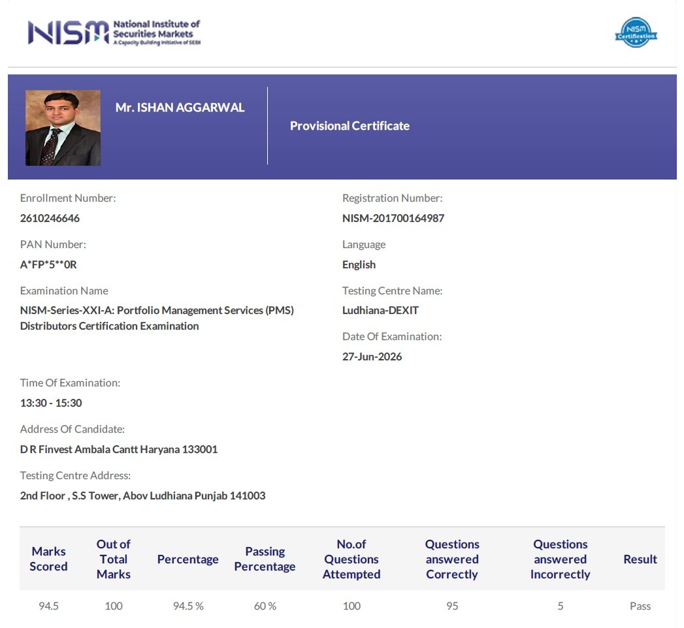Click the No.of Questions Attempted header
The height and width of the screenshot is (628, 684).
click(x=351, y=559)
